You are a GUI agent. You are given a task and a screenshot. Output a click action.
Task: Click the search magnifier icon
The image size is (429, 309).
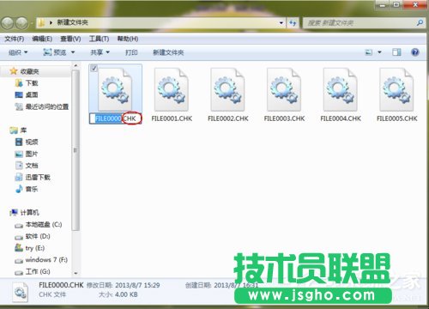(420, 22)
